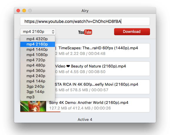Click the 4.55 GB / 00:08:50 status text

pyautogui.click(x=80, y=72)
